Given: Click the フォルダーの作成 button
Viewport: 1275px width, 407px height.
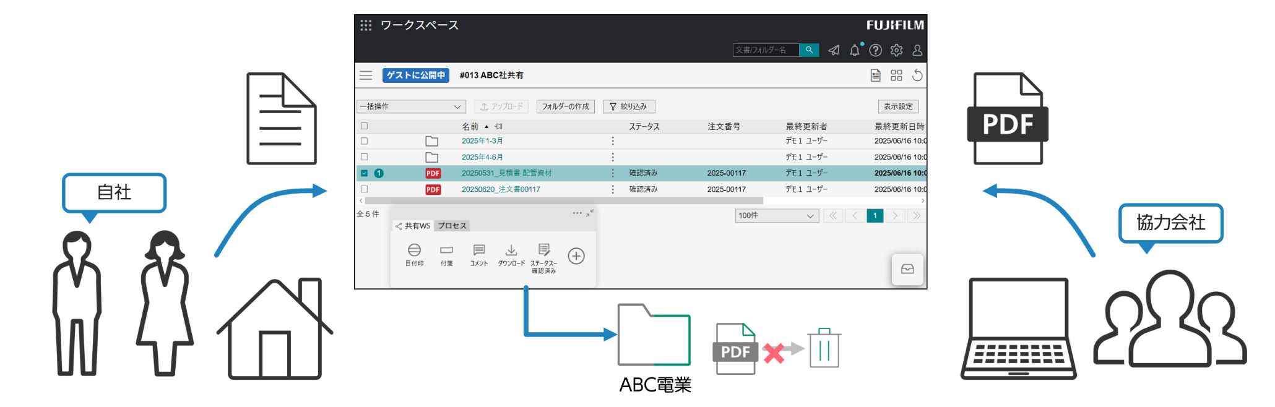Looking at the screenshot, I should [x=566, y=106].
